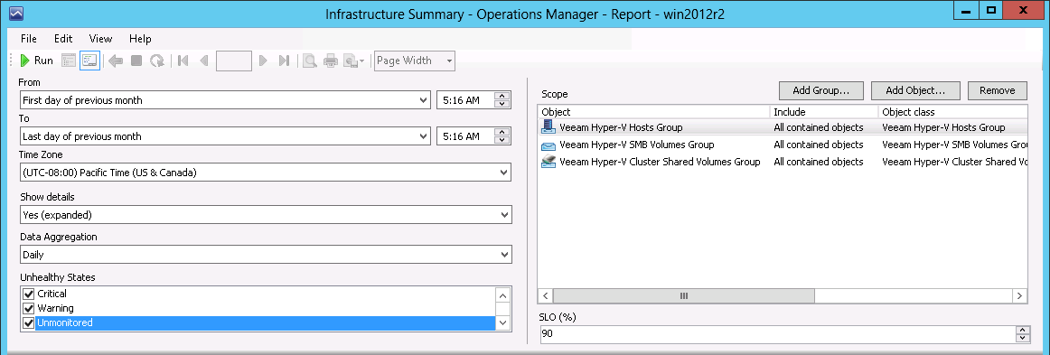
Task: Uncheck the Warning unhealthy state
Action: [28, 309]
